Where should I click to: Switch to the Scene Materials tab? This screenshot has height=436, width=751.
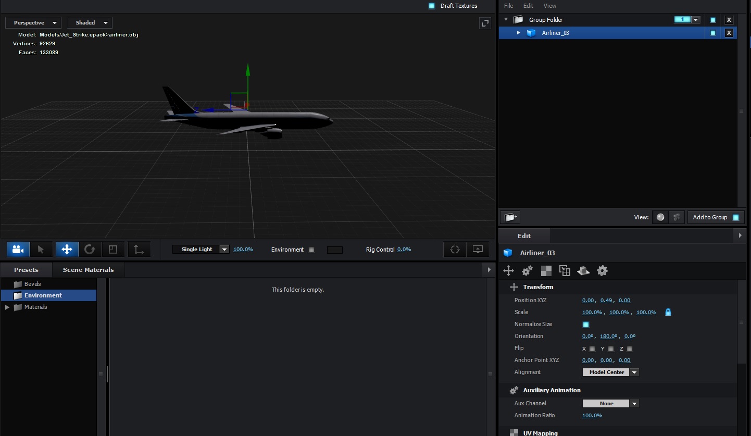[88, 270]
